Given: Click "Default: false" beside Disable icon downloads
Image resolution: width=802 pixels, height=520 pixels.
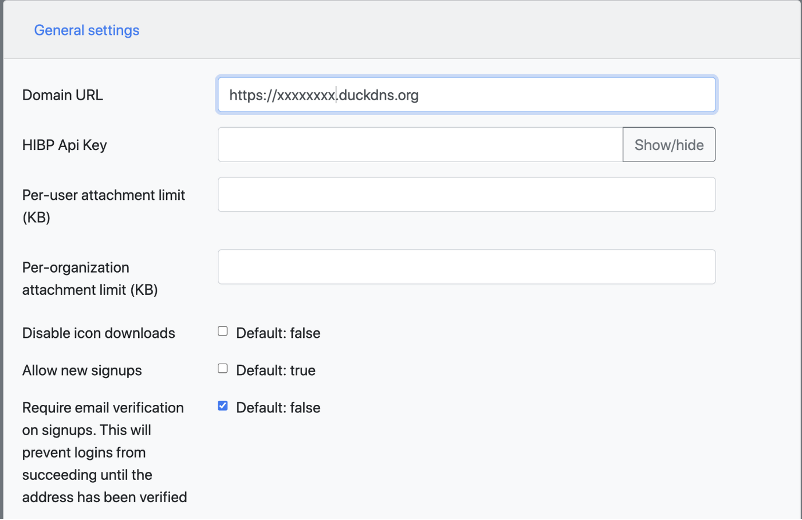Looking at the screenshot, I should pyautogui.click(x=278, y=333).
